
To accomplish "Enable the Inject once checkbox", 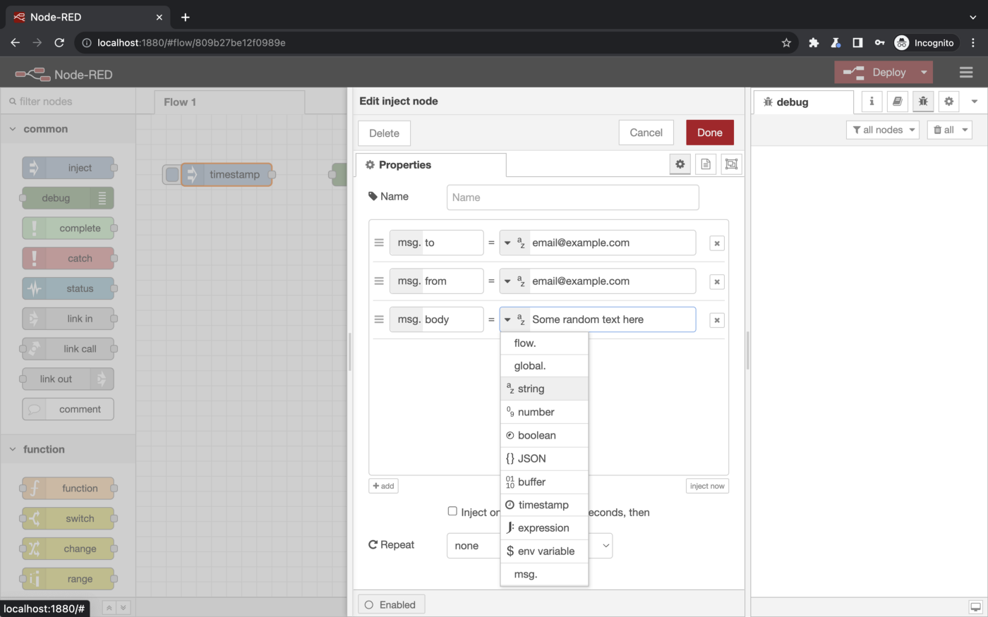I will coord(452,511).
